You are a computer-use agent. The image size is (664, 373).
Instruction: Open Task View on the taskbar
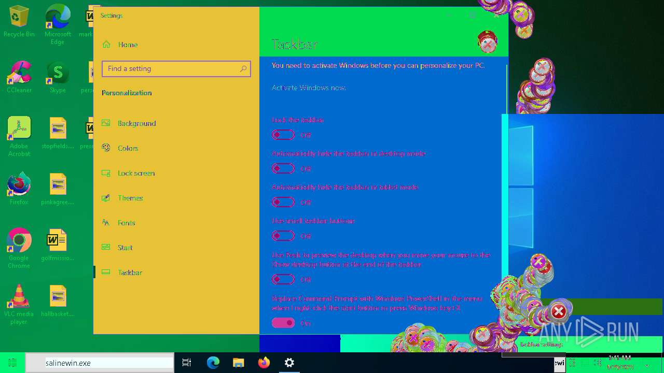(x=187, y=363)
